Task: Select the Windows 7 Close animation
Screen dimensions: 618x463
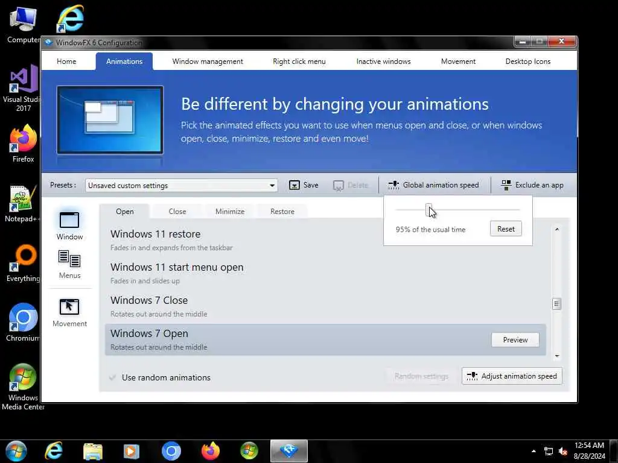Action: pyautogui.click(x=325, y=306)
